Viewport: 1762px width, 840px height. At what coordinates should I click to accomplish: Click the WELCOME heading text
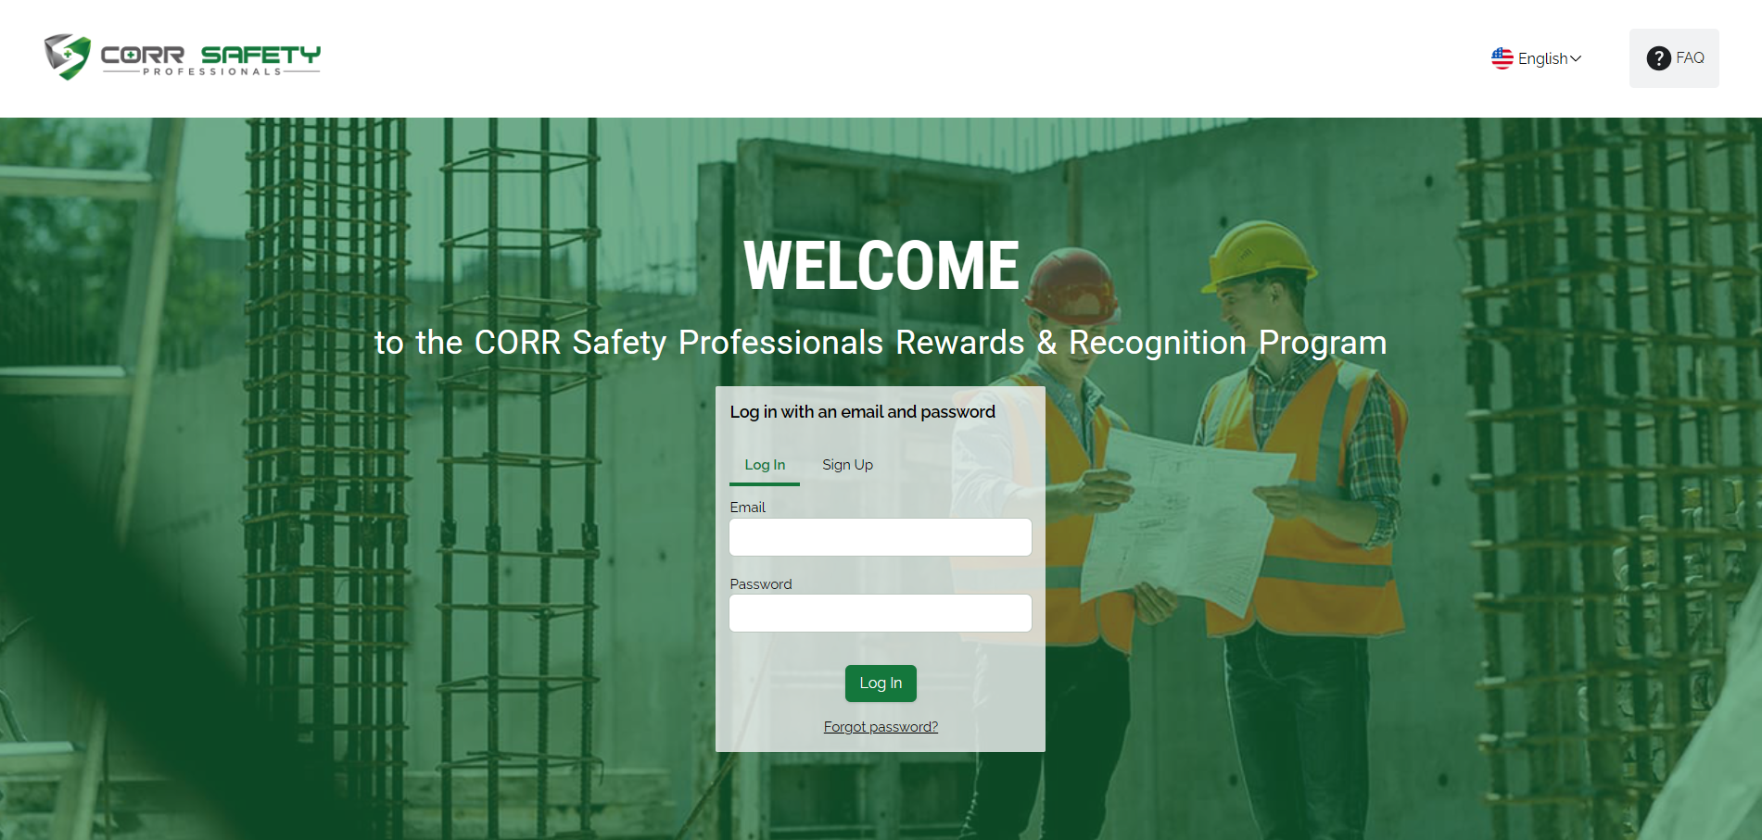point(881,266)
